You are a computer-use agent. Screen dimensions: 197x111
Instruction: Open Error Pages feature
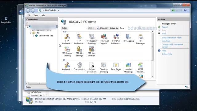click(116, 66)
